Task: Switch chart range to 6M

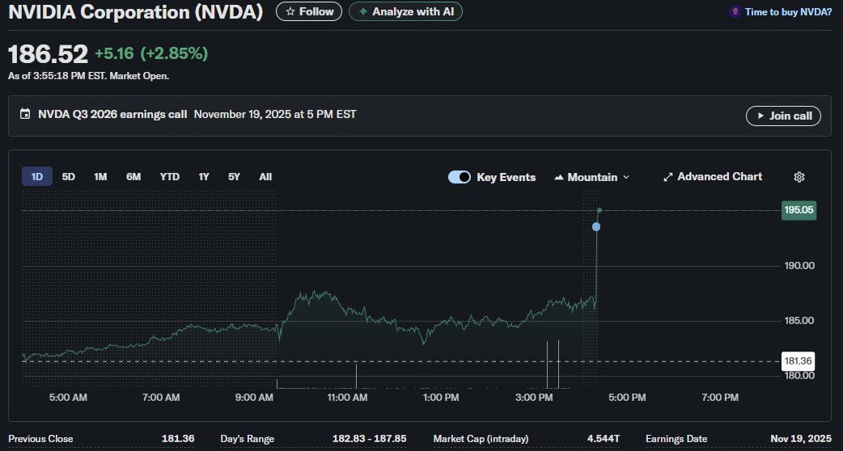Action: pyautogui.click(x=133, y=177)
